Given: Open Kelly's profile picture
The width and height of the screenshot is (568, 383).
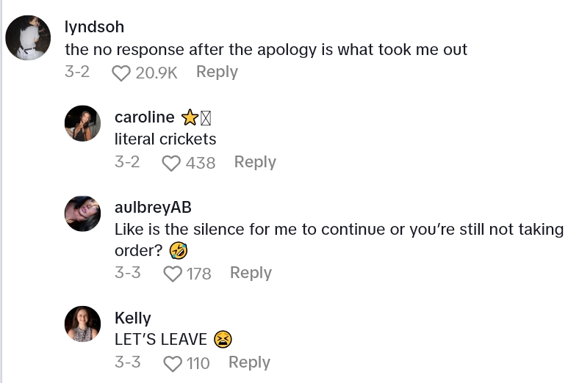Looking at the screenshot, I should pyautogui.click(x=83, y=324).
